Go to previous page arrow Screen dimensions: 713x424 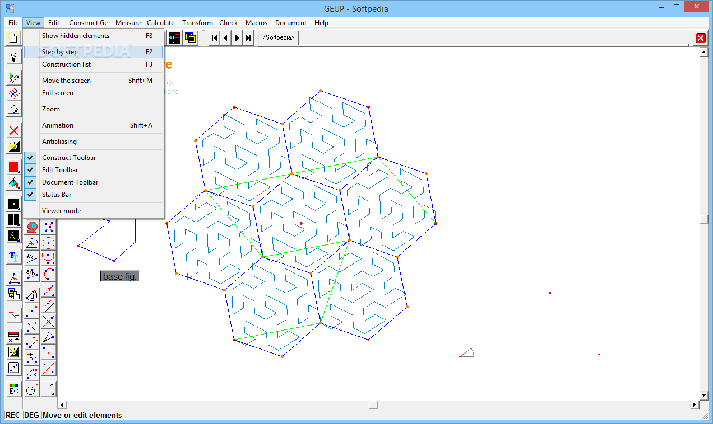[x=226, y=38]
